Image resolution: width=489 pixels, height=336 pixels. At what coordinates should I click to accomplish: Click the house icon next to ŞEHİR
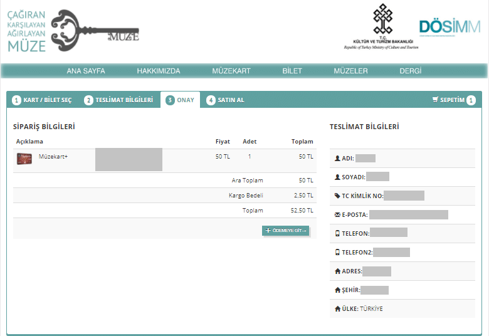(x=337, y=290)
